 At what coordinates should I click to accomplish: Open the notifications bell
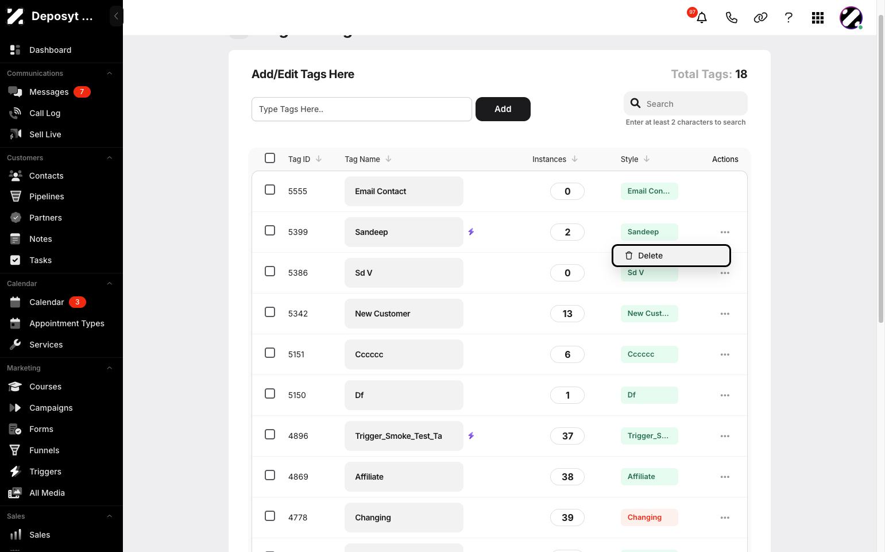(x=701, y=18)
